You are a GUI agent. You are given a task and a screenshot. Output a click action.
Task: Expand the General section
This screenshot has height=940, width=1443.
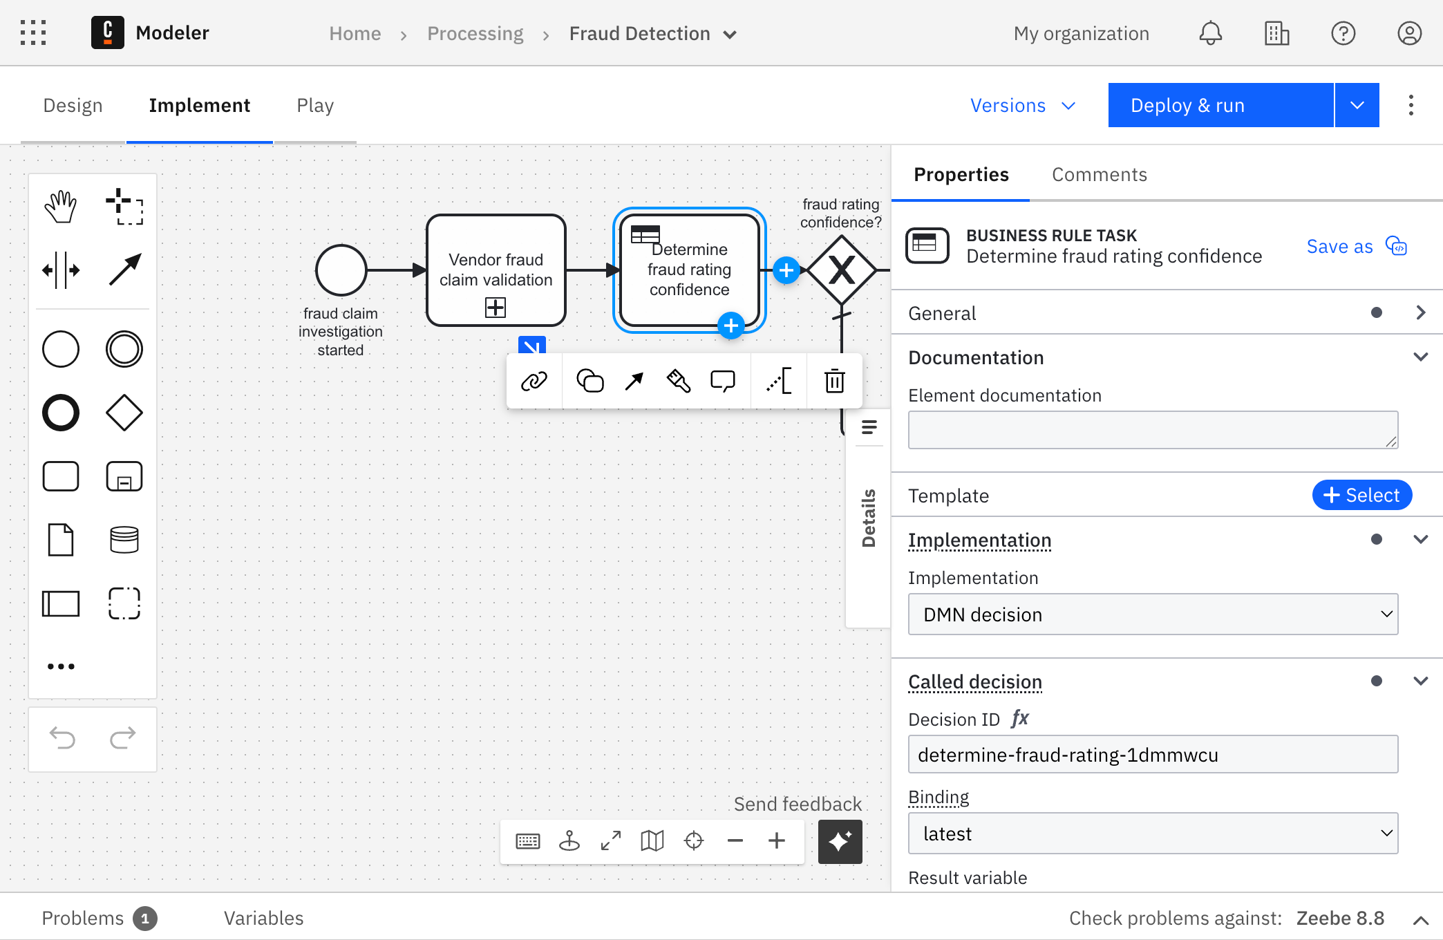pos(1420,312)
